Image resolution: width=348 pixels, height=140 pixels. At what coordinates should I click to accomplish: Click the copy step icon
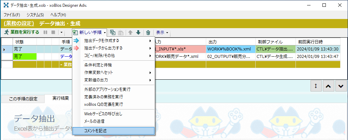click(113, 33)
